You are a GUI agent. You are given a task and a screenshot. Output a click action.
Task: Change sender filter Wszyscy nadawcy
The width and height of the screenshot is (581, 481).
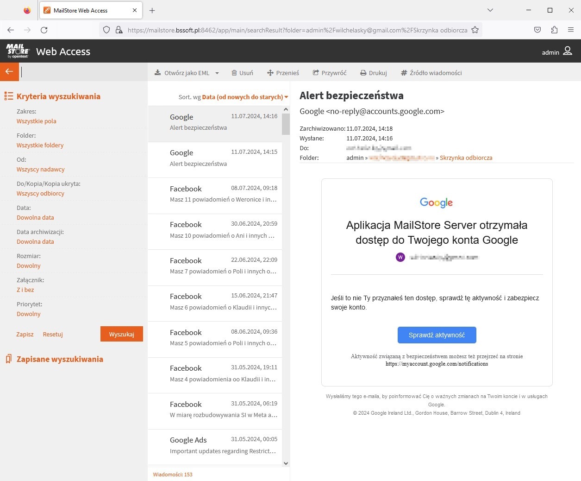[x=41, y=169]
